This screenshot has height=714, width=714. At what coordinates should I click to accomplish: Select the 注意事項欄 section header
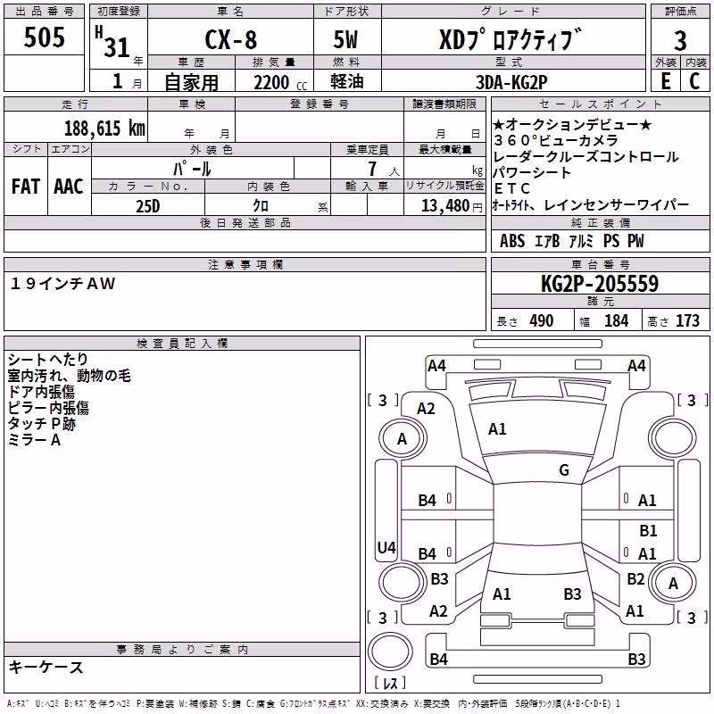point(245,264)
